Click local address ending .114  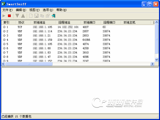(42, 31)
